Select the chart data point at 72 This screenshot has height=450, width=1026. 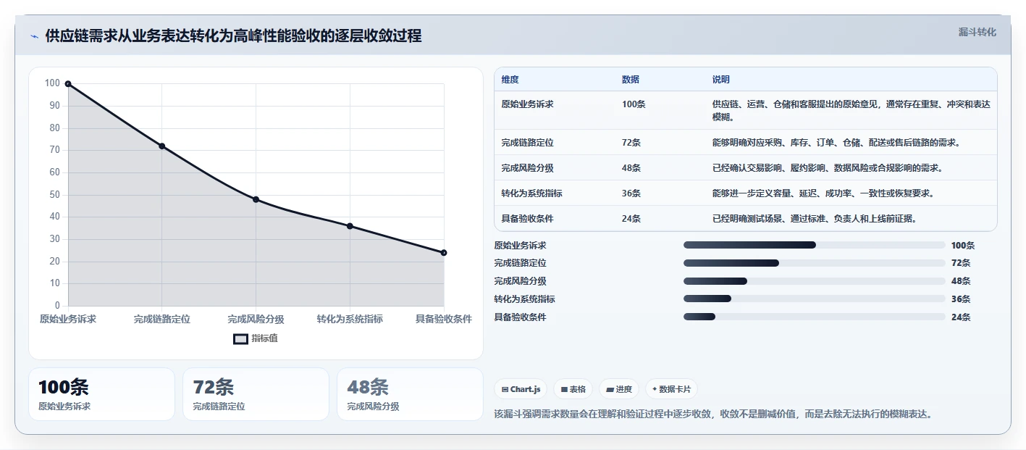click(x=162, y=146)
